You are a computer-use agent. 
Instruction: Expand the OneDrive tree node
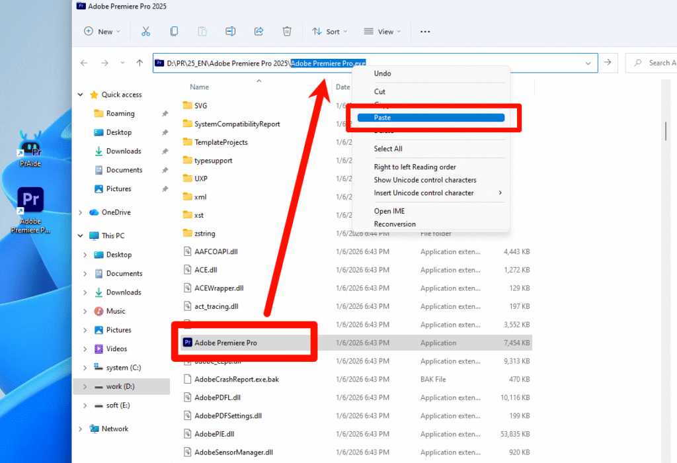tap(81, 212)
